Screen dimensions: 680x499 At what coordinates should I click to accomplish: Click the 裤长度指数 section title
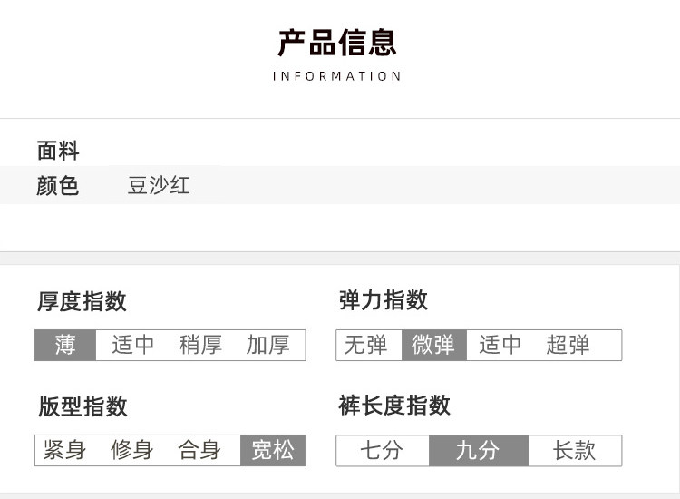click(x=394, y=406)
